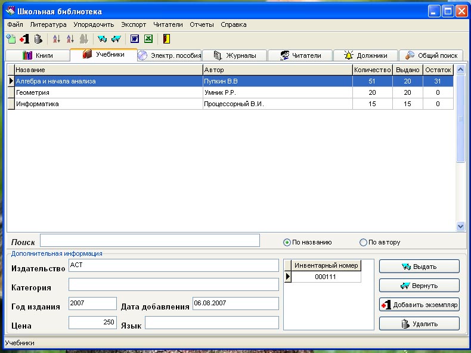The width and height of the screenshot is (471, 353).
Task: Export to Excel using the green toolbar icon
Action: click(148, 39)
